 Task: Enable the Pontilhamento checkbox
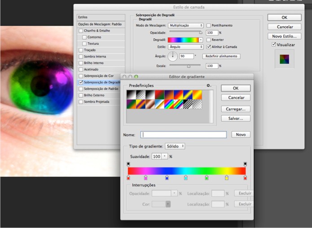(209, 26)
